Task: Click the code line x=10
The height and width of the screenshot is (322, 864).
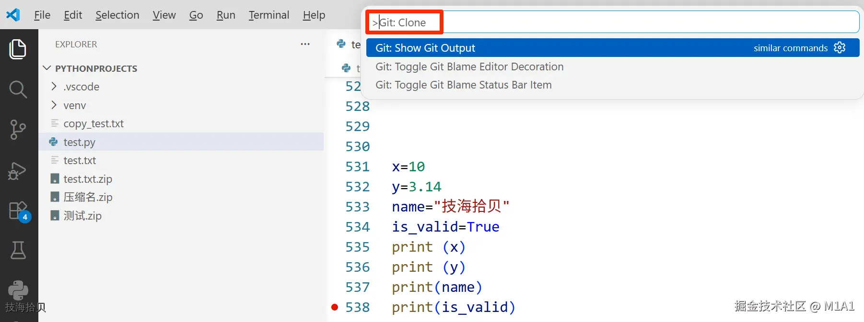Action: 409,167
